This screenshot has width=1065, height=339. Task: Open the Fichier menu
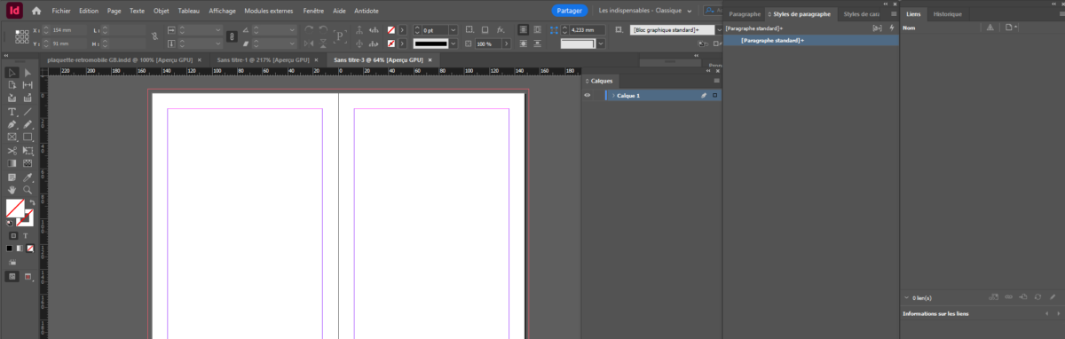point(61,11)
